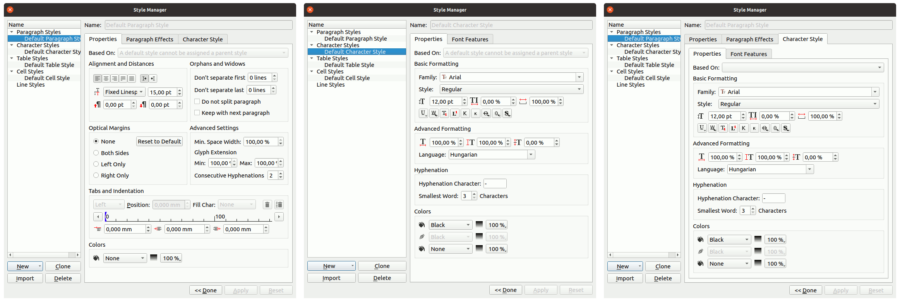The image size is (900, 302).
Task: Toggle All Caps button in middle window
Action: pyautogui.click(x=465, y=113)
